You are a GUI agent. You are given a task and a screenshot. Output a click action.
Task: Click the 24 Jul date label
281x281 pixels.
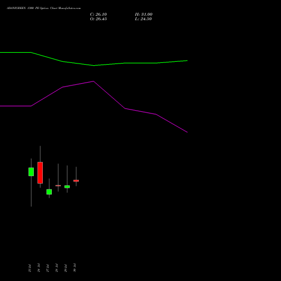pos(39,268)
